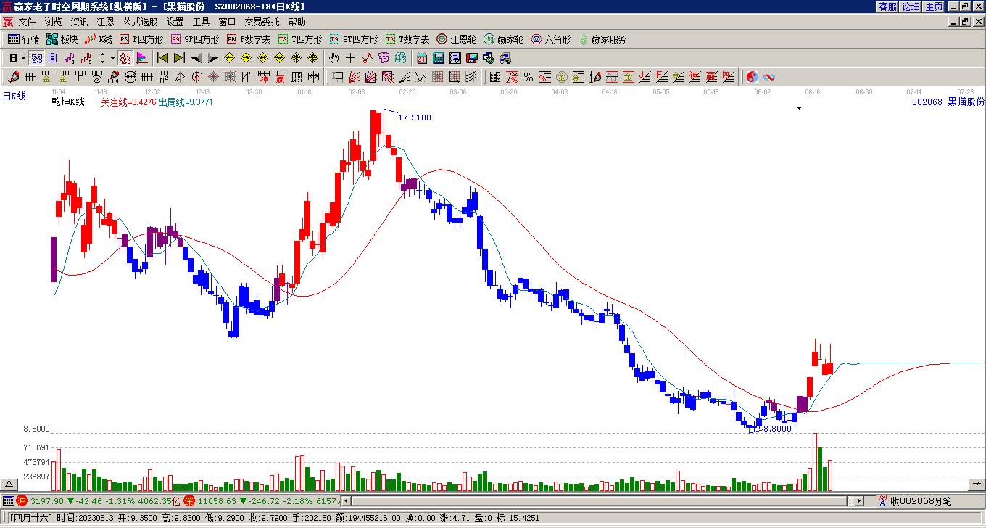Open the T数字表 tool
Screen dimensions: 986x528
click(407, 39)
